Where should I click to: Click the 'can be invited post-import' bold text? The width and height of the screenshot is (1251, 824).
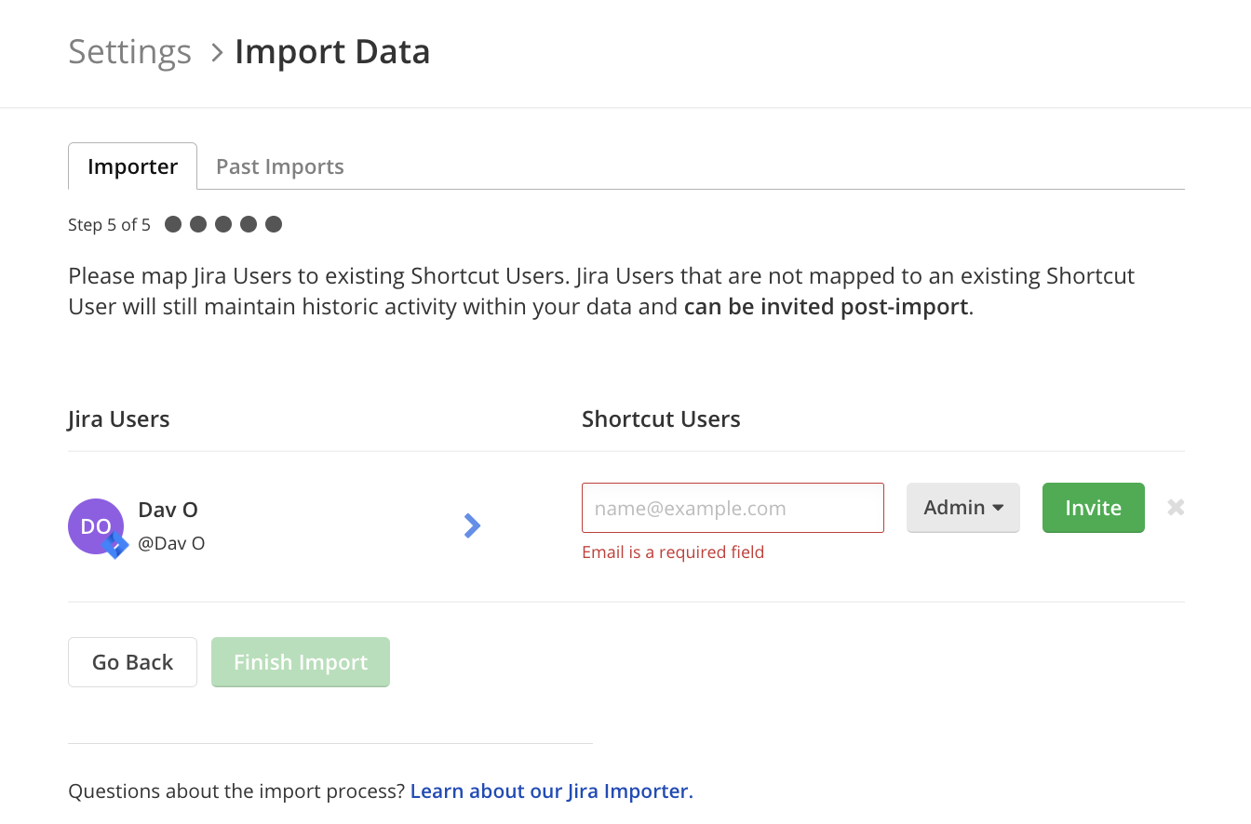[x=827, y=307]
